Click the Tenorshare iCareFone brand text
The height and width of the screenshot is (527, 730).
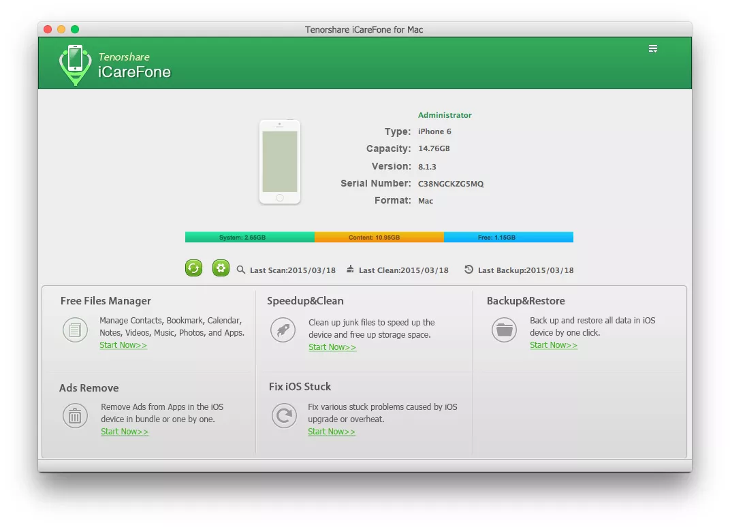click(x=135, y=65)
